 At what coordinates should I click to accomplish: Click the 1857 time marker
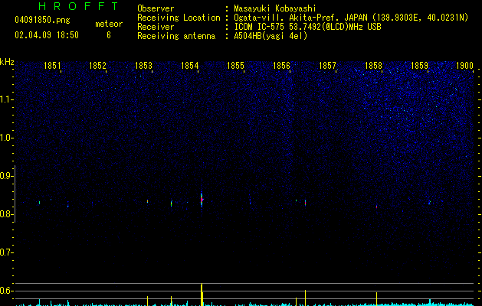pyautogui.click(x=327, y=66)
